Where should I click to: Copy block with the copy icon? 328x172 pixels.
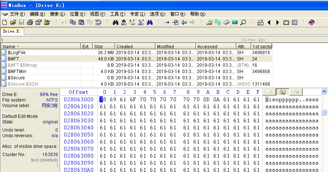73,22
